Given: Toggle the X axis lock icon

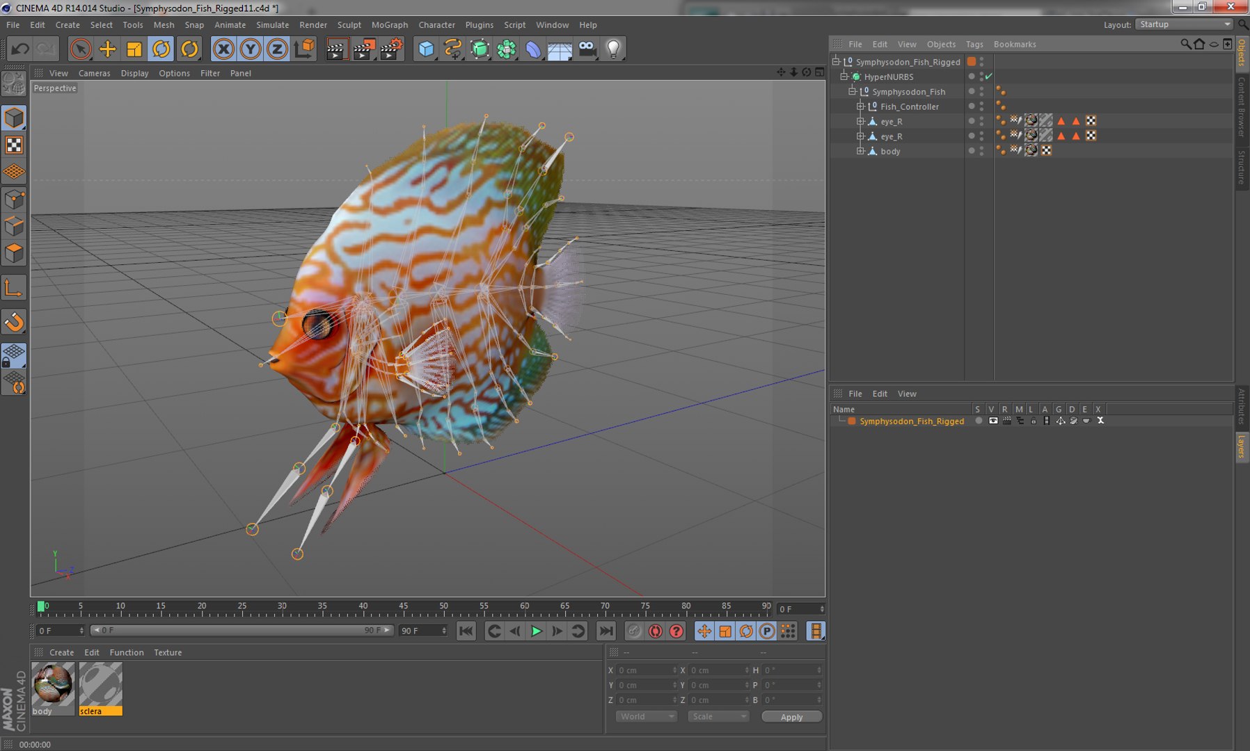Looking at the screenshot, I should point(223,49).
